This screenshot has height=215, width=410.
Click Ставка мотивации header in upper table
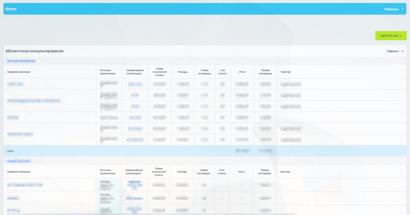[x=204, y=72]
